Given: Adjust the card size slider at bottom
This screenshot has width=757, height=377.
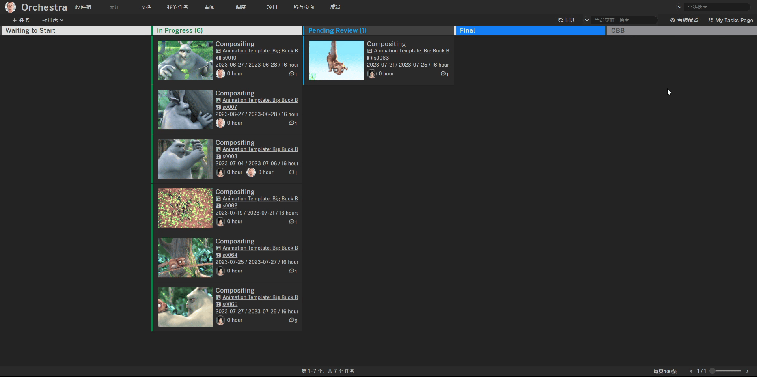Looking at the screenshot, I should (x=725, y=371).
